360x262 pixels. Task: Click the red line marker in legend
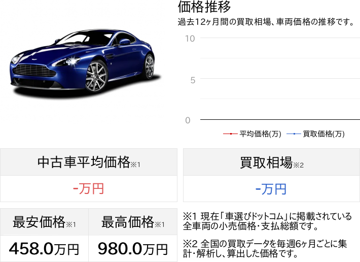click(231, 134)
